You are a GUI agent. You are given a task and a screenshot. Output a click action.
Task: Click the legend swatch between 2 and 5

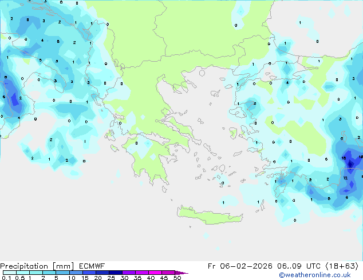click(49, 273)
